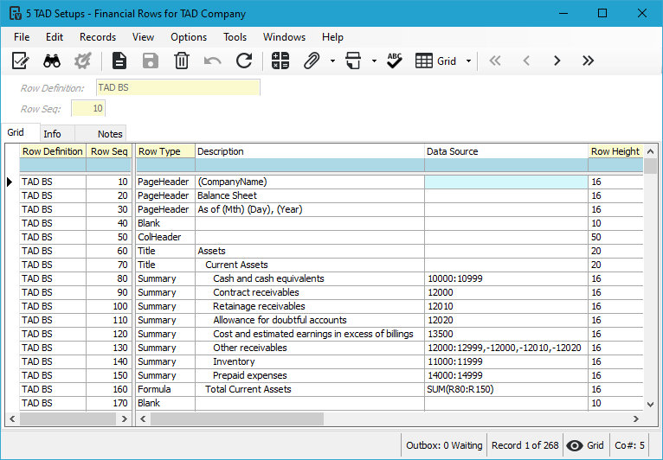Click the app icon in title bar
The height and width of the screenshot is (460, 663).
pos(16,13)
